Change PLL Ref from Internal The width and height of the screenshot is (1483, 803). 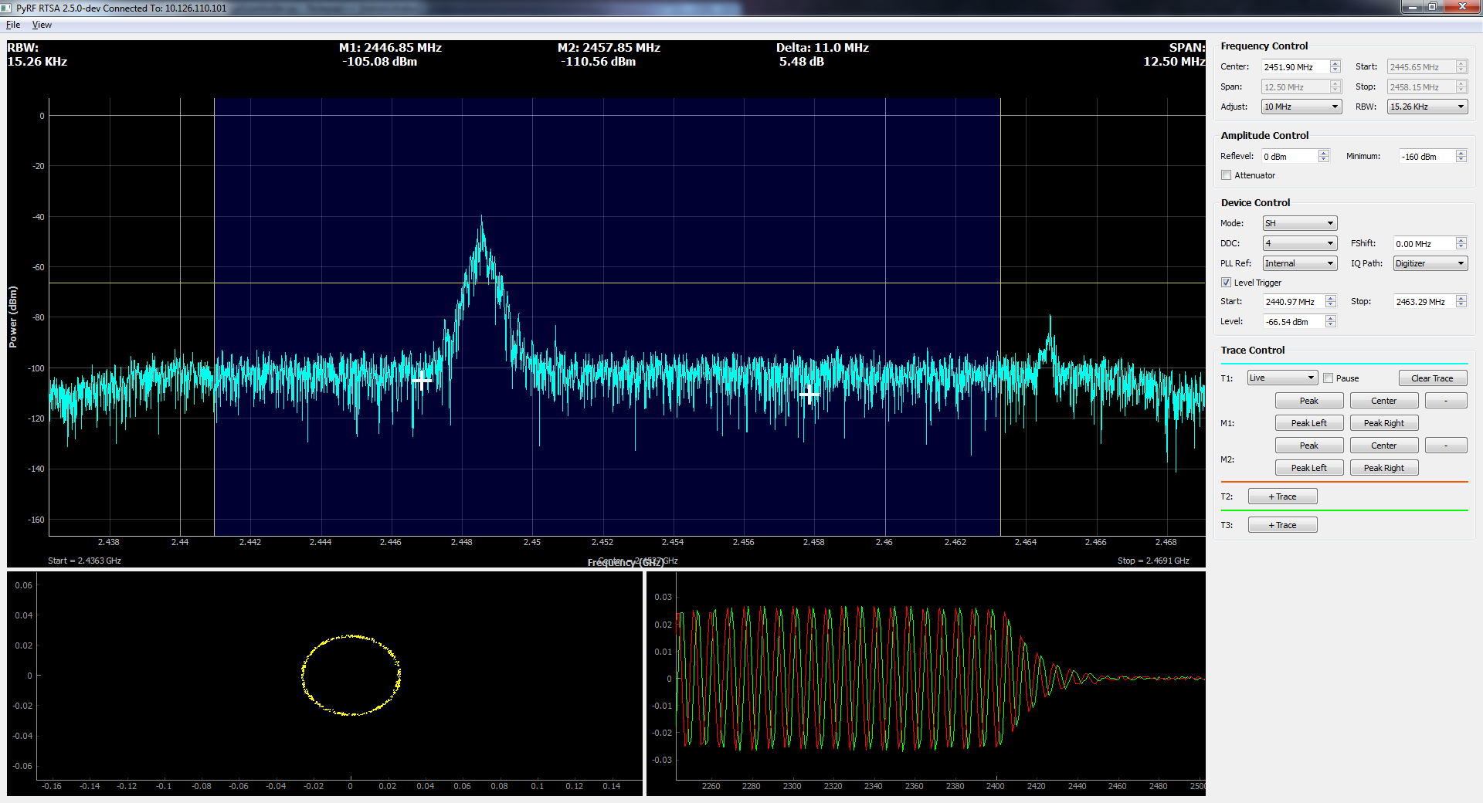[x=1298, y=263]
